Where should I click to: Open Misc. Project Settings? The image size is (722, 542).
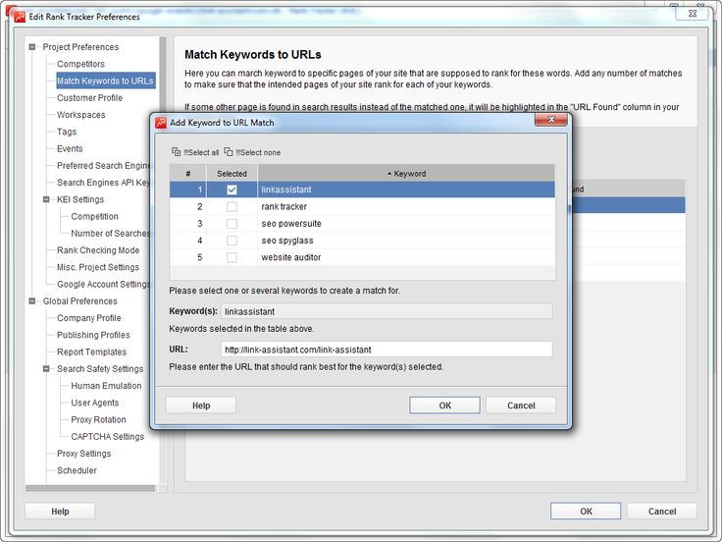pos(98,267)
